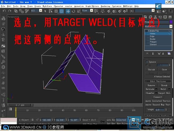Click the Align tool icon

click(164, 11)
